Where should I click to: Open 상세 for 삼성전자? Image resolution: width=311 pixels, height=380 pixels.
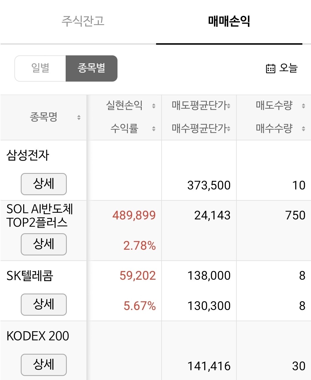[44, 184]
